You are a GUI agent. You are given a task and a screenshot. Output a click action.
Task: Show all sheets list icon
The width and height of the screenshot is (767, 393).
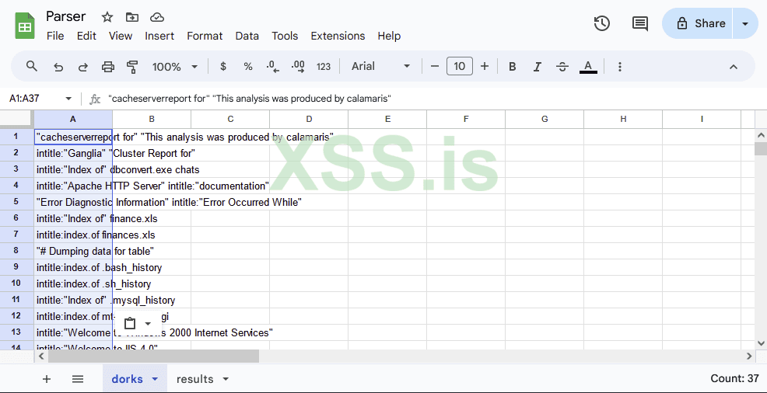(78, 379)
